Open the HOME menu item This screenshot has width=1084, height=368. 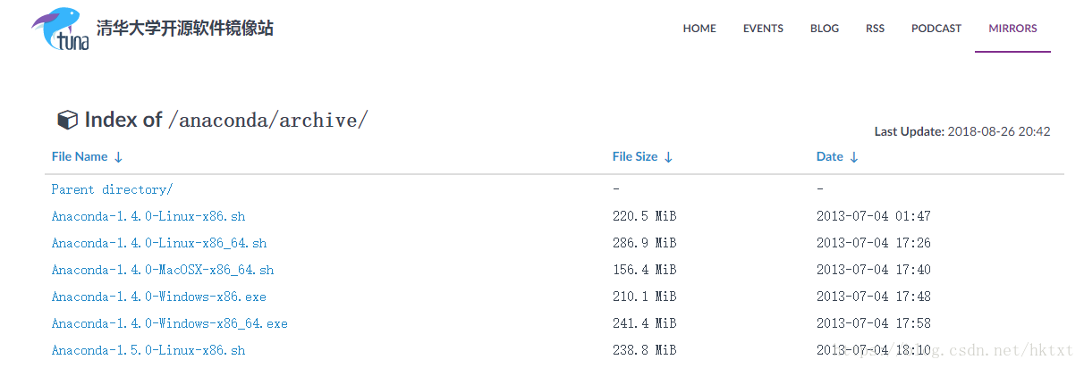tap(699, 29)
